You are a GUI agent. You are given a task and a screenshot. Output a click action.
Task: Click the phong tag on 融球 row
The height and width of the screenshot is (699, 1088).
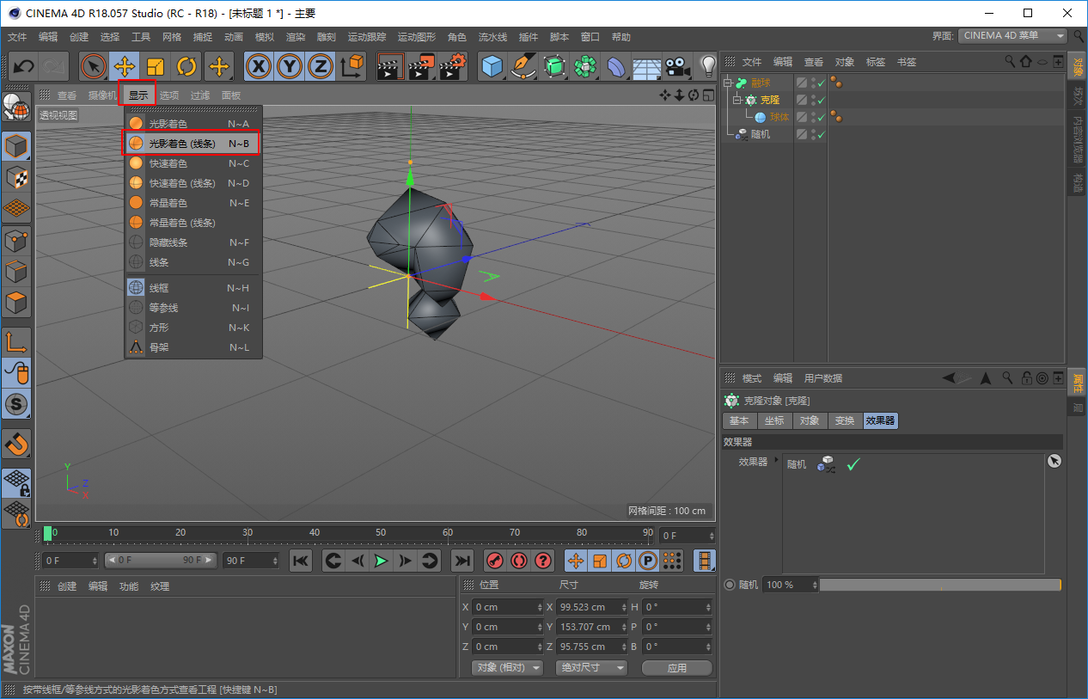click(x=835, y=83)
